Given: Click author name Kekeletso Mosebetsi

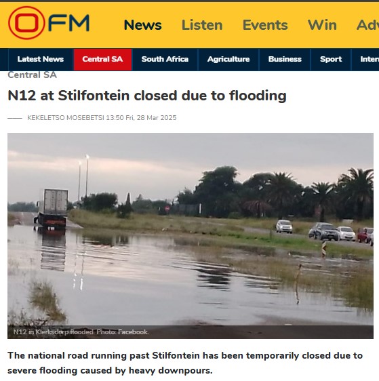Looking at the screenshot, I should tap(66, 118).
